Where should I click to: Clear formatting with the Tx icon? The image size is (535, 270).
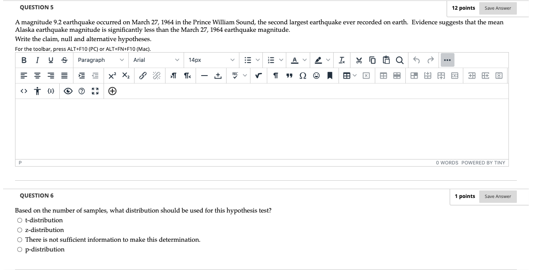coord(342,60)
